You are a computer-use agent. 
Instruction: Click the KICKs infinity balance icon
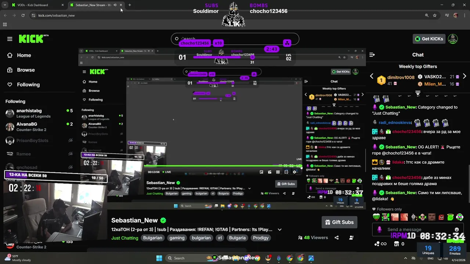[x=380, y=244]
